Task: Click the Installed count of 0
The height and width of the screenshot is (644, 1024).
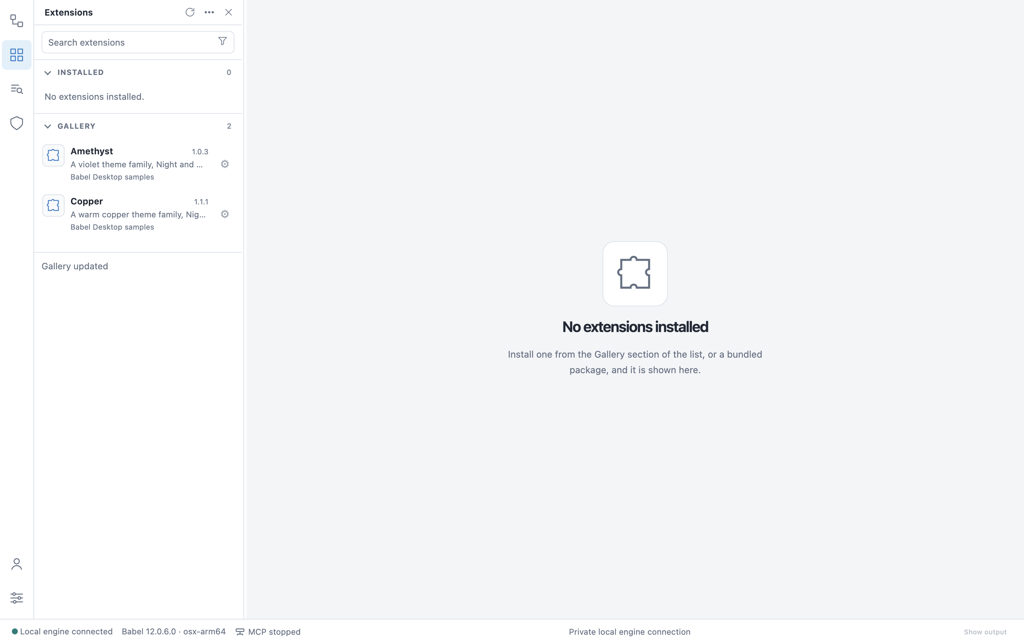Action: point(229,72)
